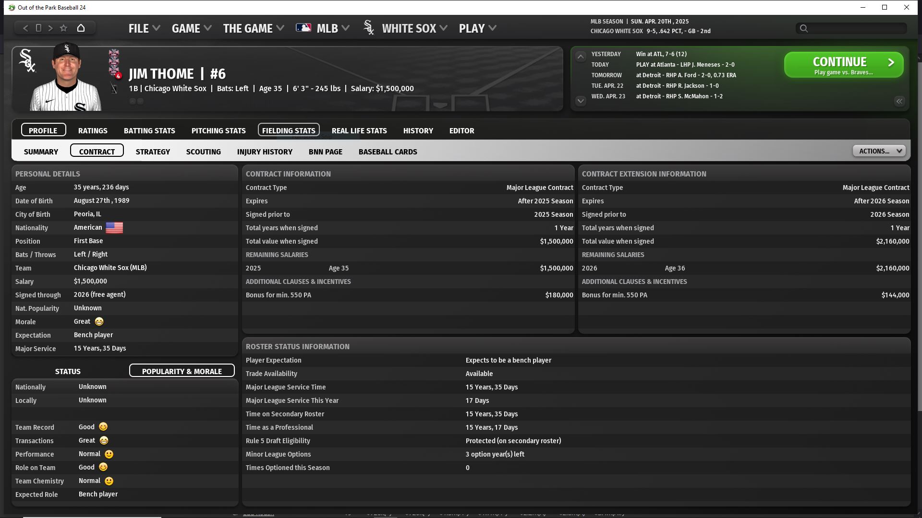
Task: Toggle the Fielding Stats tab
Action: (289, 130)
